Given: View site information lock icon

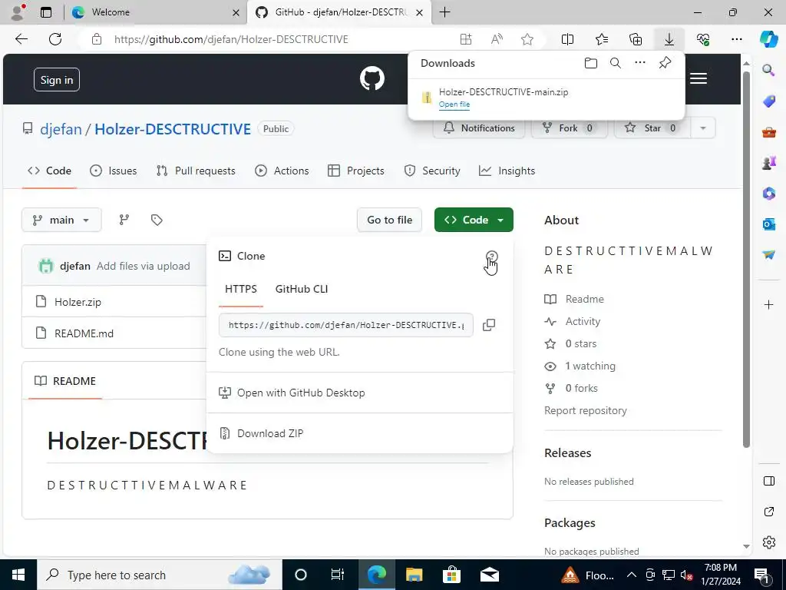Looking at the screenshot, I should (97, 39).
